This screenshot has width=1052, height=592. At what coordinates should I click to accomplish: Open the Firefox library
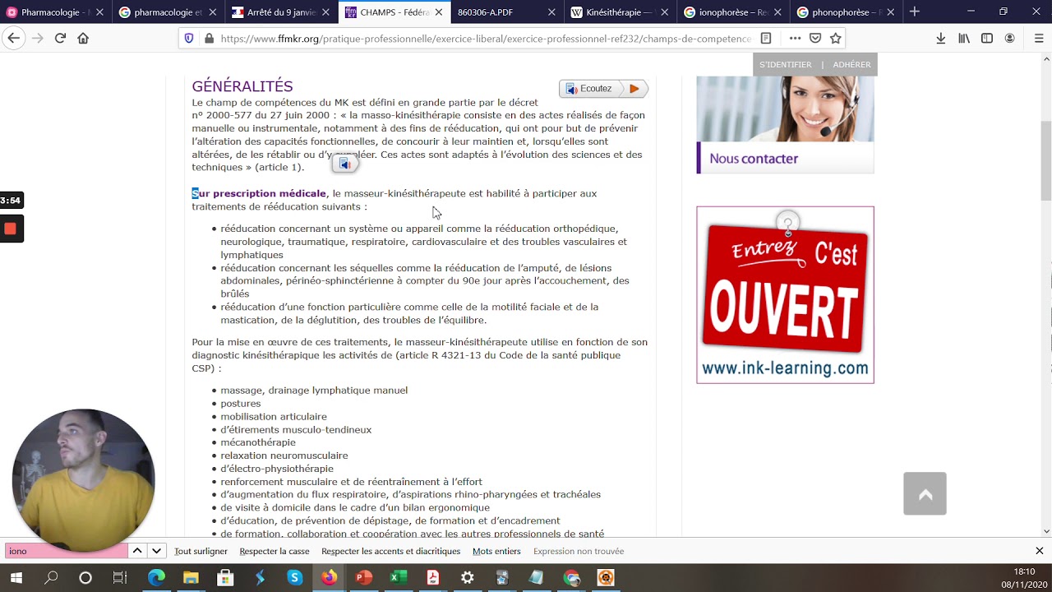pos(964,38)
